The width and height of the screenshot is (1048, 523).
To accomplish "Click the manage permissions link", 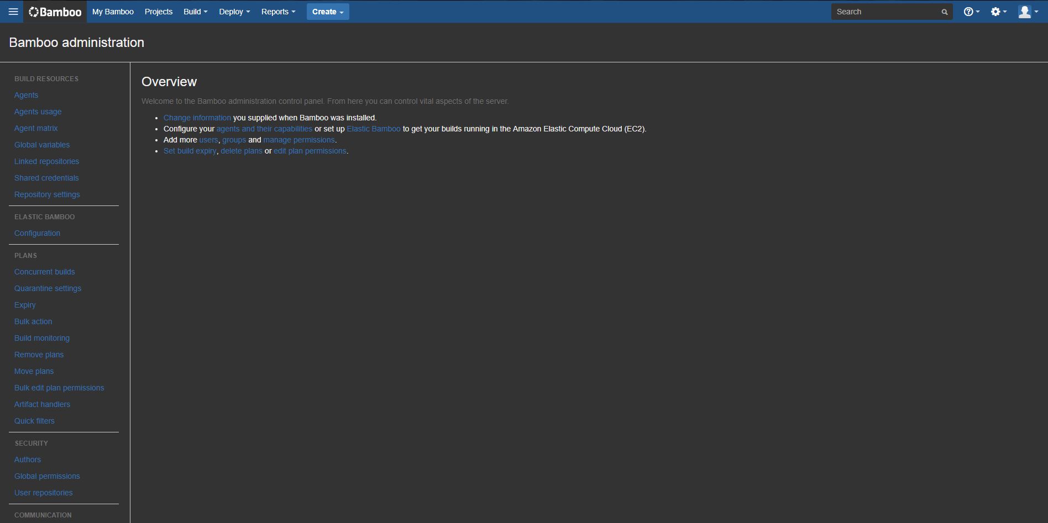I will 299,140.
